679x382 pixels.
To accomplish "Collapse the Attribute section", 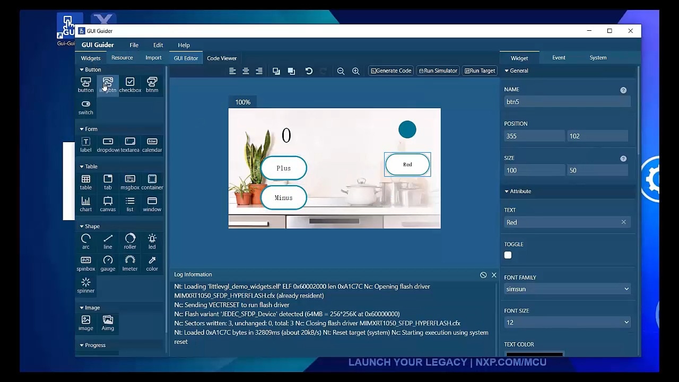I will click(507, 192).
